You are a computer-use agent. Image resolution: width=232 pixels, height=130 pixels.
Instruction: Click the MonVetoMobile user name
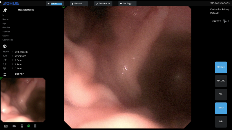(x=26, y=10)
